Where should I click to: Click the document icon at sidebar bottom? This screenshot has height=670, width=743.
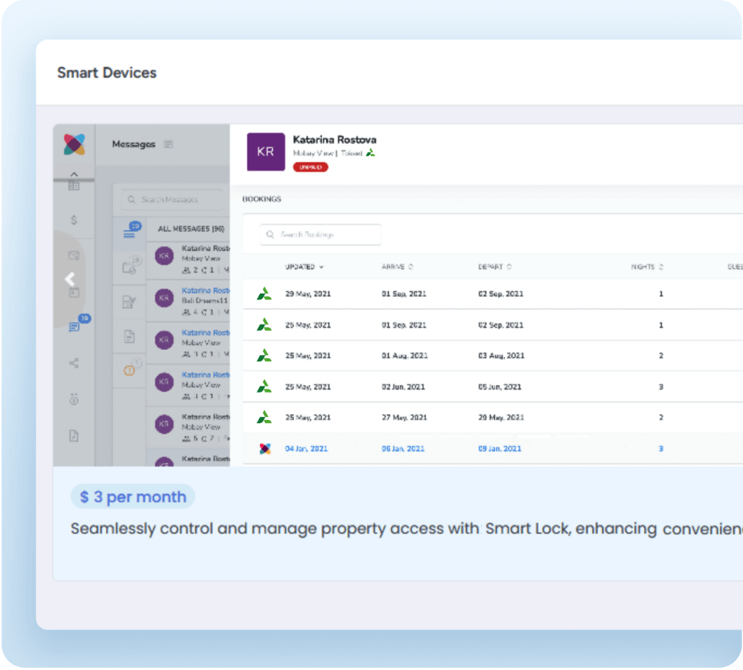(74, 436)
